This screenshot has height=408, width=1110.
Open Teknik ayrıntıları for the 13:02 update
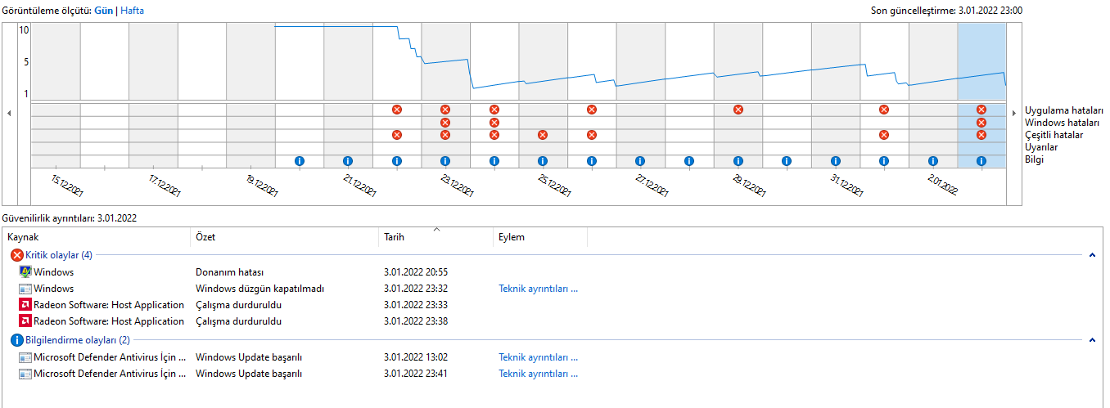(x=538, y=357)
